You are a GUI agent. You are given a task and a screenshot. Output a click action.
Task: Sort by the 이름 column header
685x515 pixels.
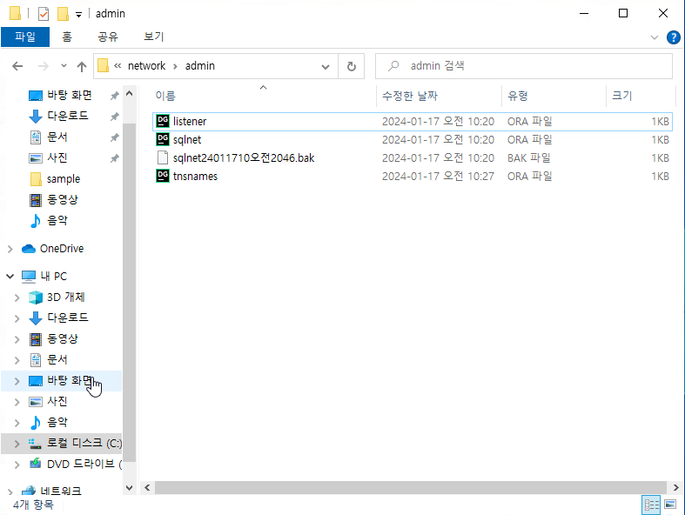[264, 96]
